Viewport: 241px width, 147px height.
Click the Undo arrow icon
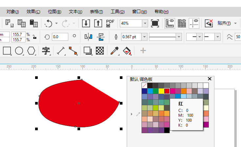[x=48, y=23]
